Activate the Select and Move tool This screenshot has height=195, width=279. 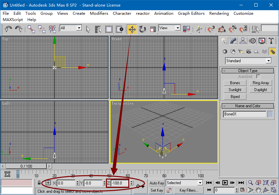click(x=132, y=29)
